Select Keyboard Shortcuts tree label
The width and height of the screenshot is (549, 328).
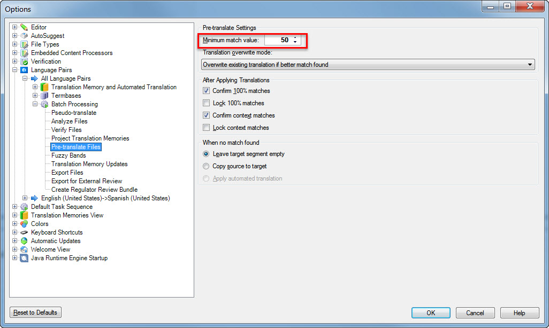[57, 232]
